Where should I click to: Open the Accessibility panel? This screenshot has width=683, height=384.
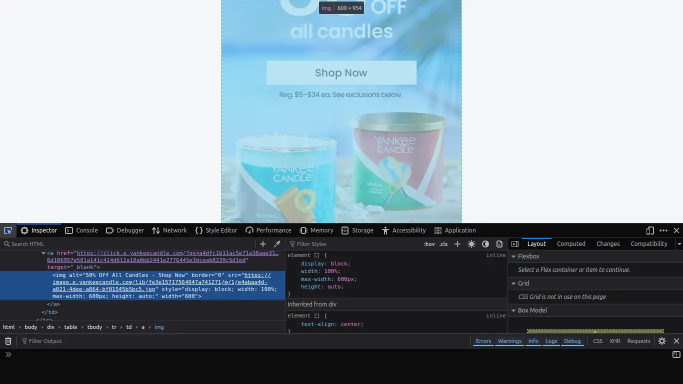[x=404, y=230]
